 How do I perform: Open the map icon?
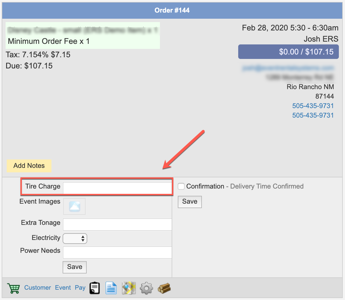(x=129, y=288)
